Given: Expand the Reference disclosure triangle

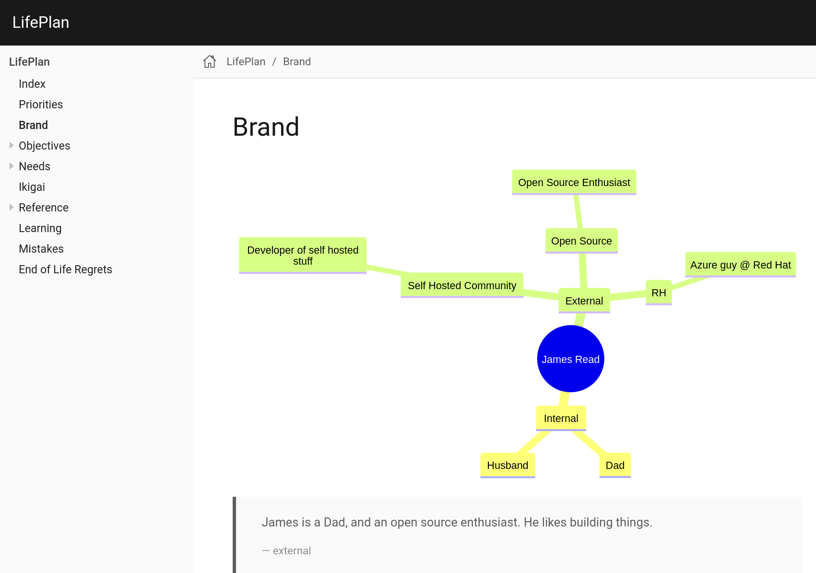Looking at the screenshot, I should click(x=12, y=207).
